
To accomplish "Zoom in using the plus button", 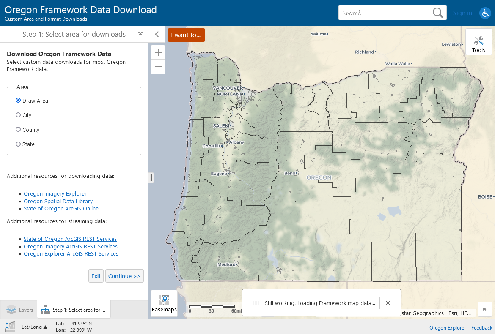I will pos(158,52).
